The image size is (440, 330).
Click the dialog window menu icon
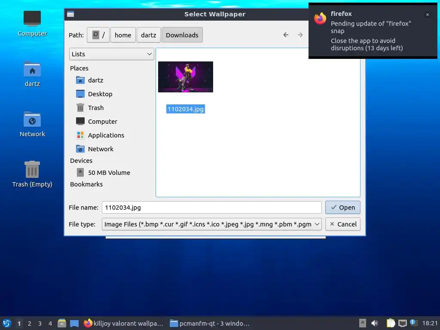(x=70, y=14)
